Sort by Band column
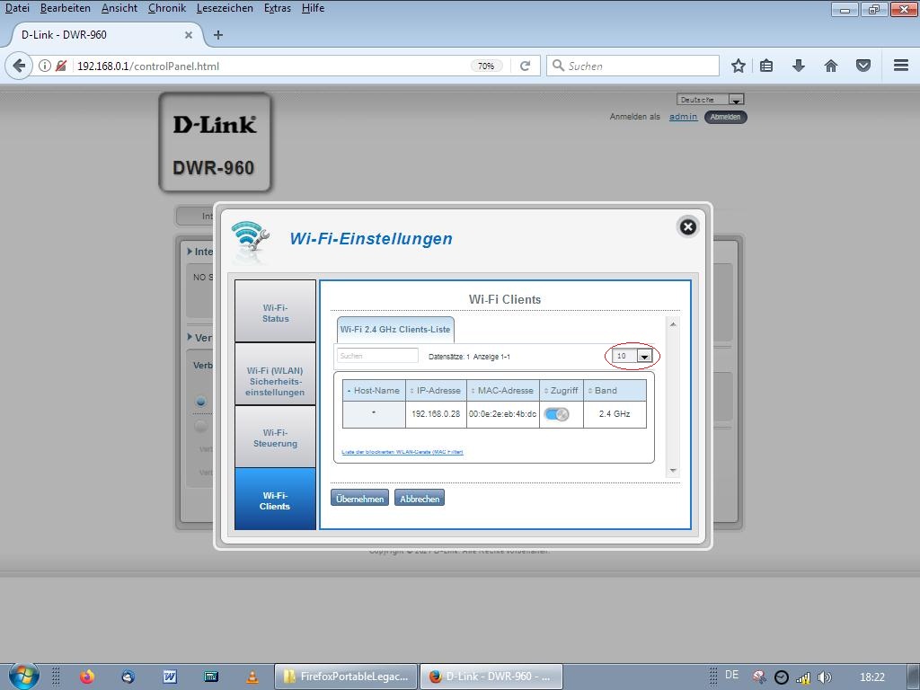Viewport: 920px width, 690px height. (615, 391)
